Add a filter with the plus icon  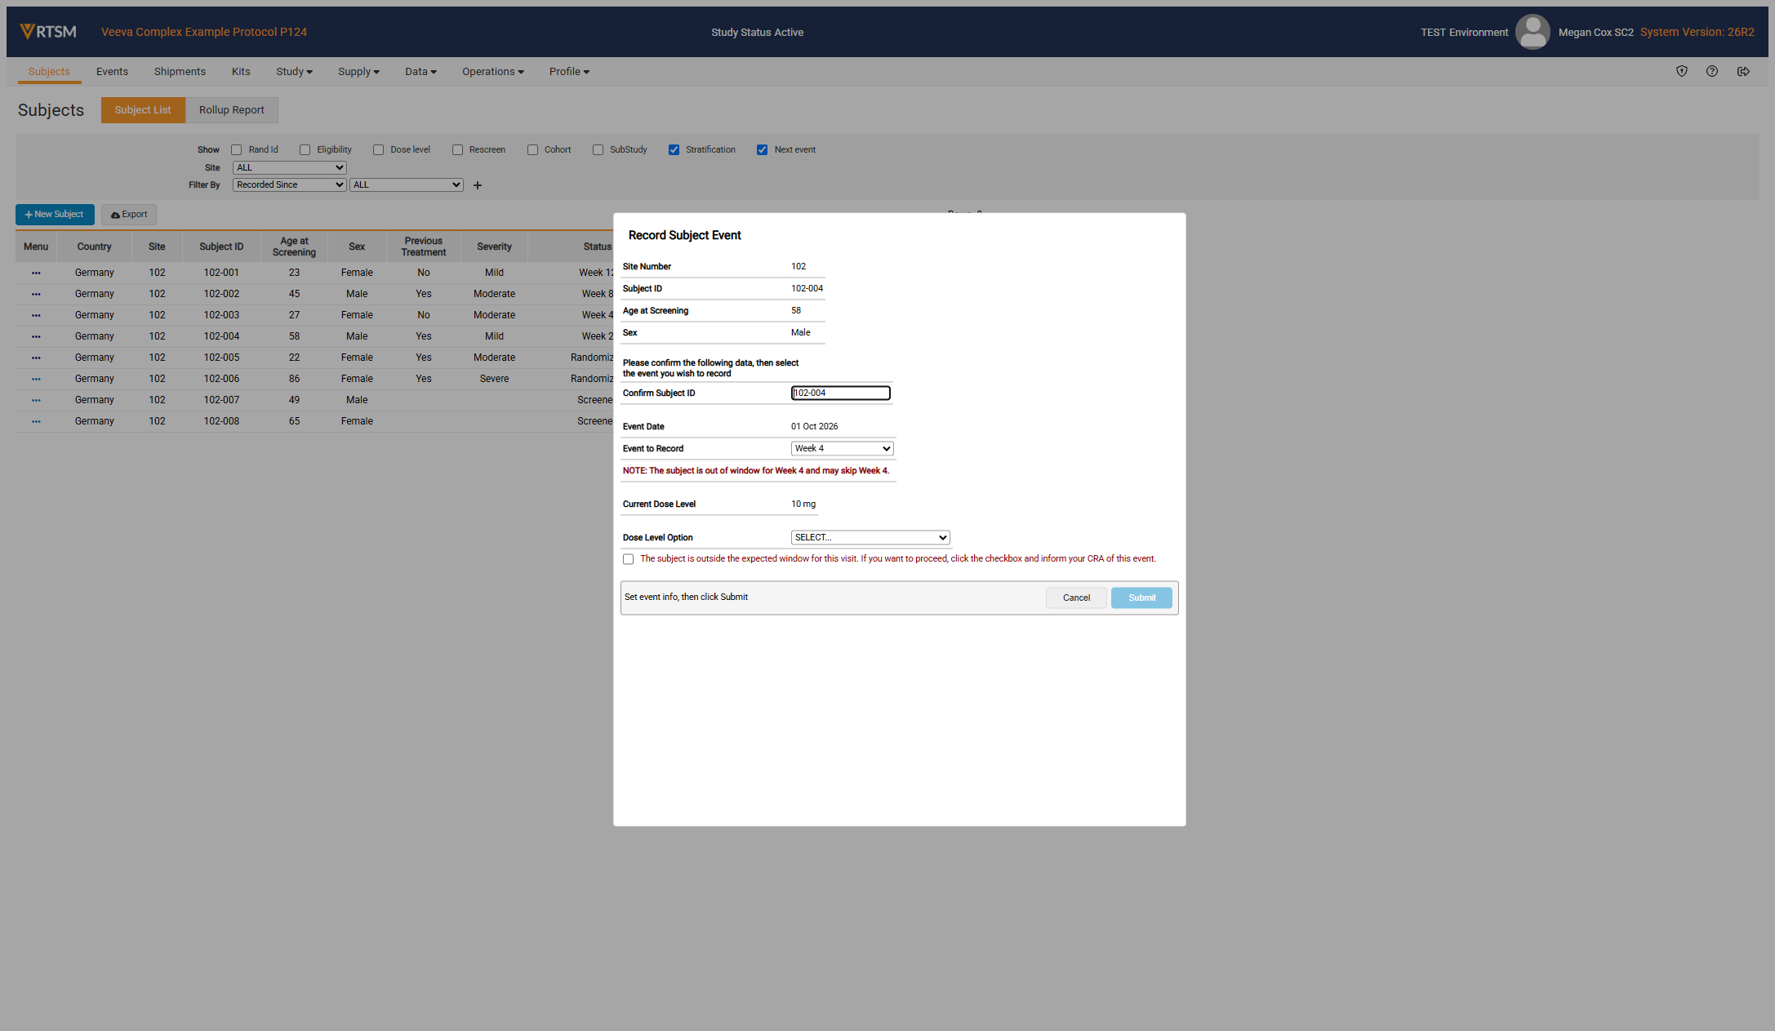click(x=478, y=185)
